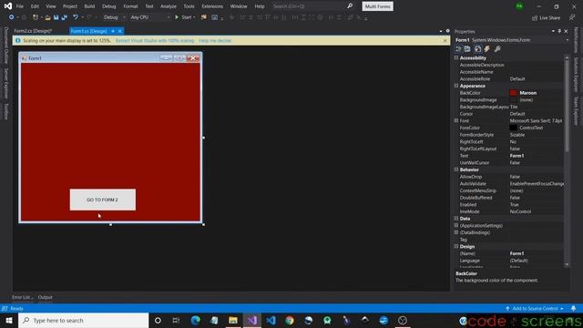Image resolution: width=583 pixels, height=328 pixels.
Task: Show the Properties page icon
Action: coord(477,49)
